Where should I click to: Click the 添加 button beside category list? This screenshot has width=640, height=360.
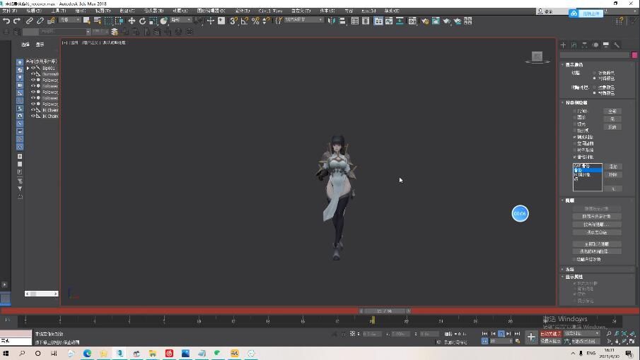[613, 167]
